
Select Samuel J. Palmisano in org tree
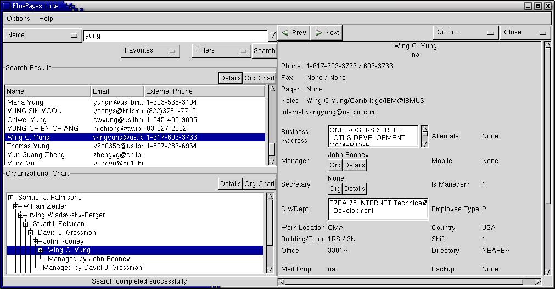50,198
